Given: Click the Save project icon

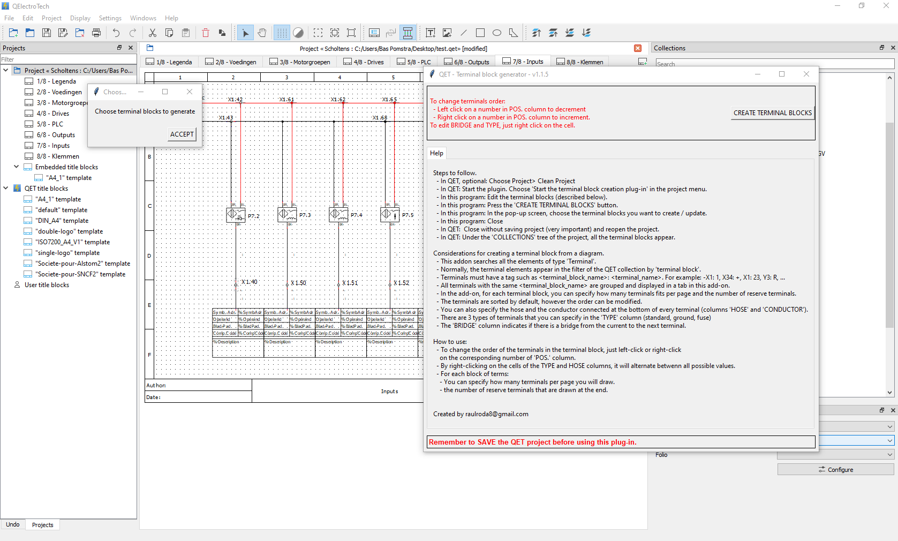Looking at the screenshot, I should (47, 33).
